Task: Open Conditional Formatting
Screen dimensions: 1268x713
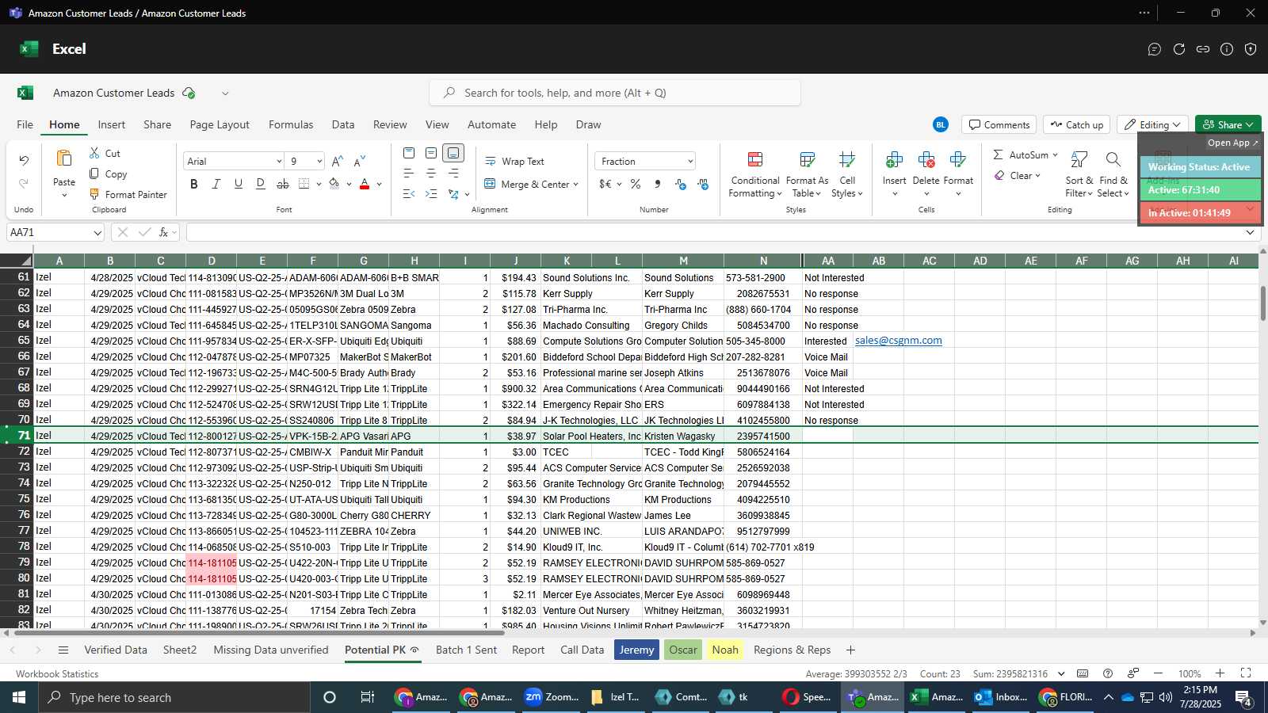Action: coord(755,175)
